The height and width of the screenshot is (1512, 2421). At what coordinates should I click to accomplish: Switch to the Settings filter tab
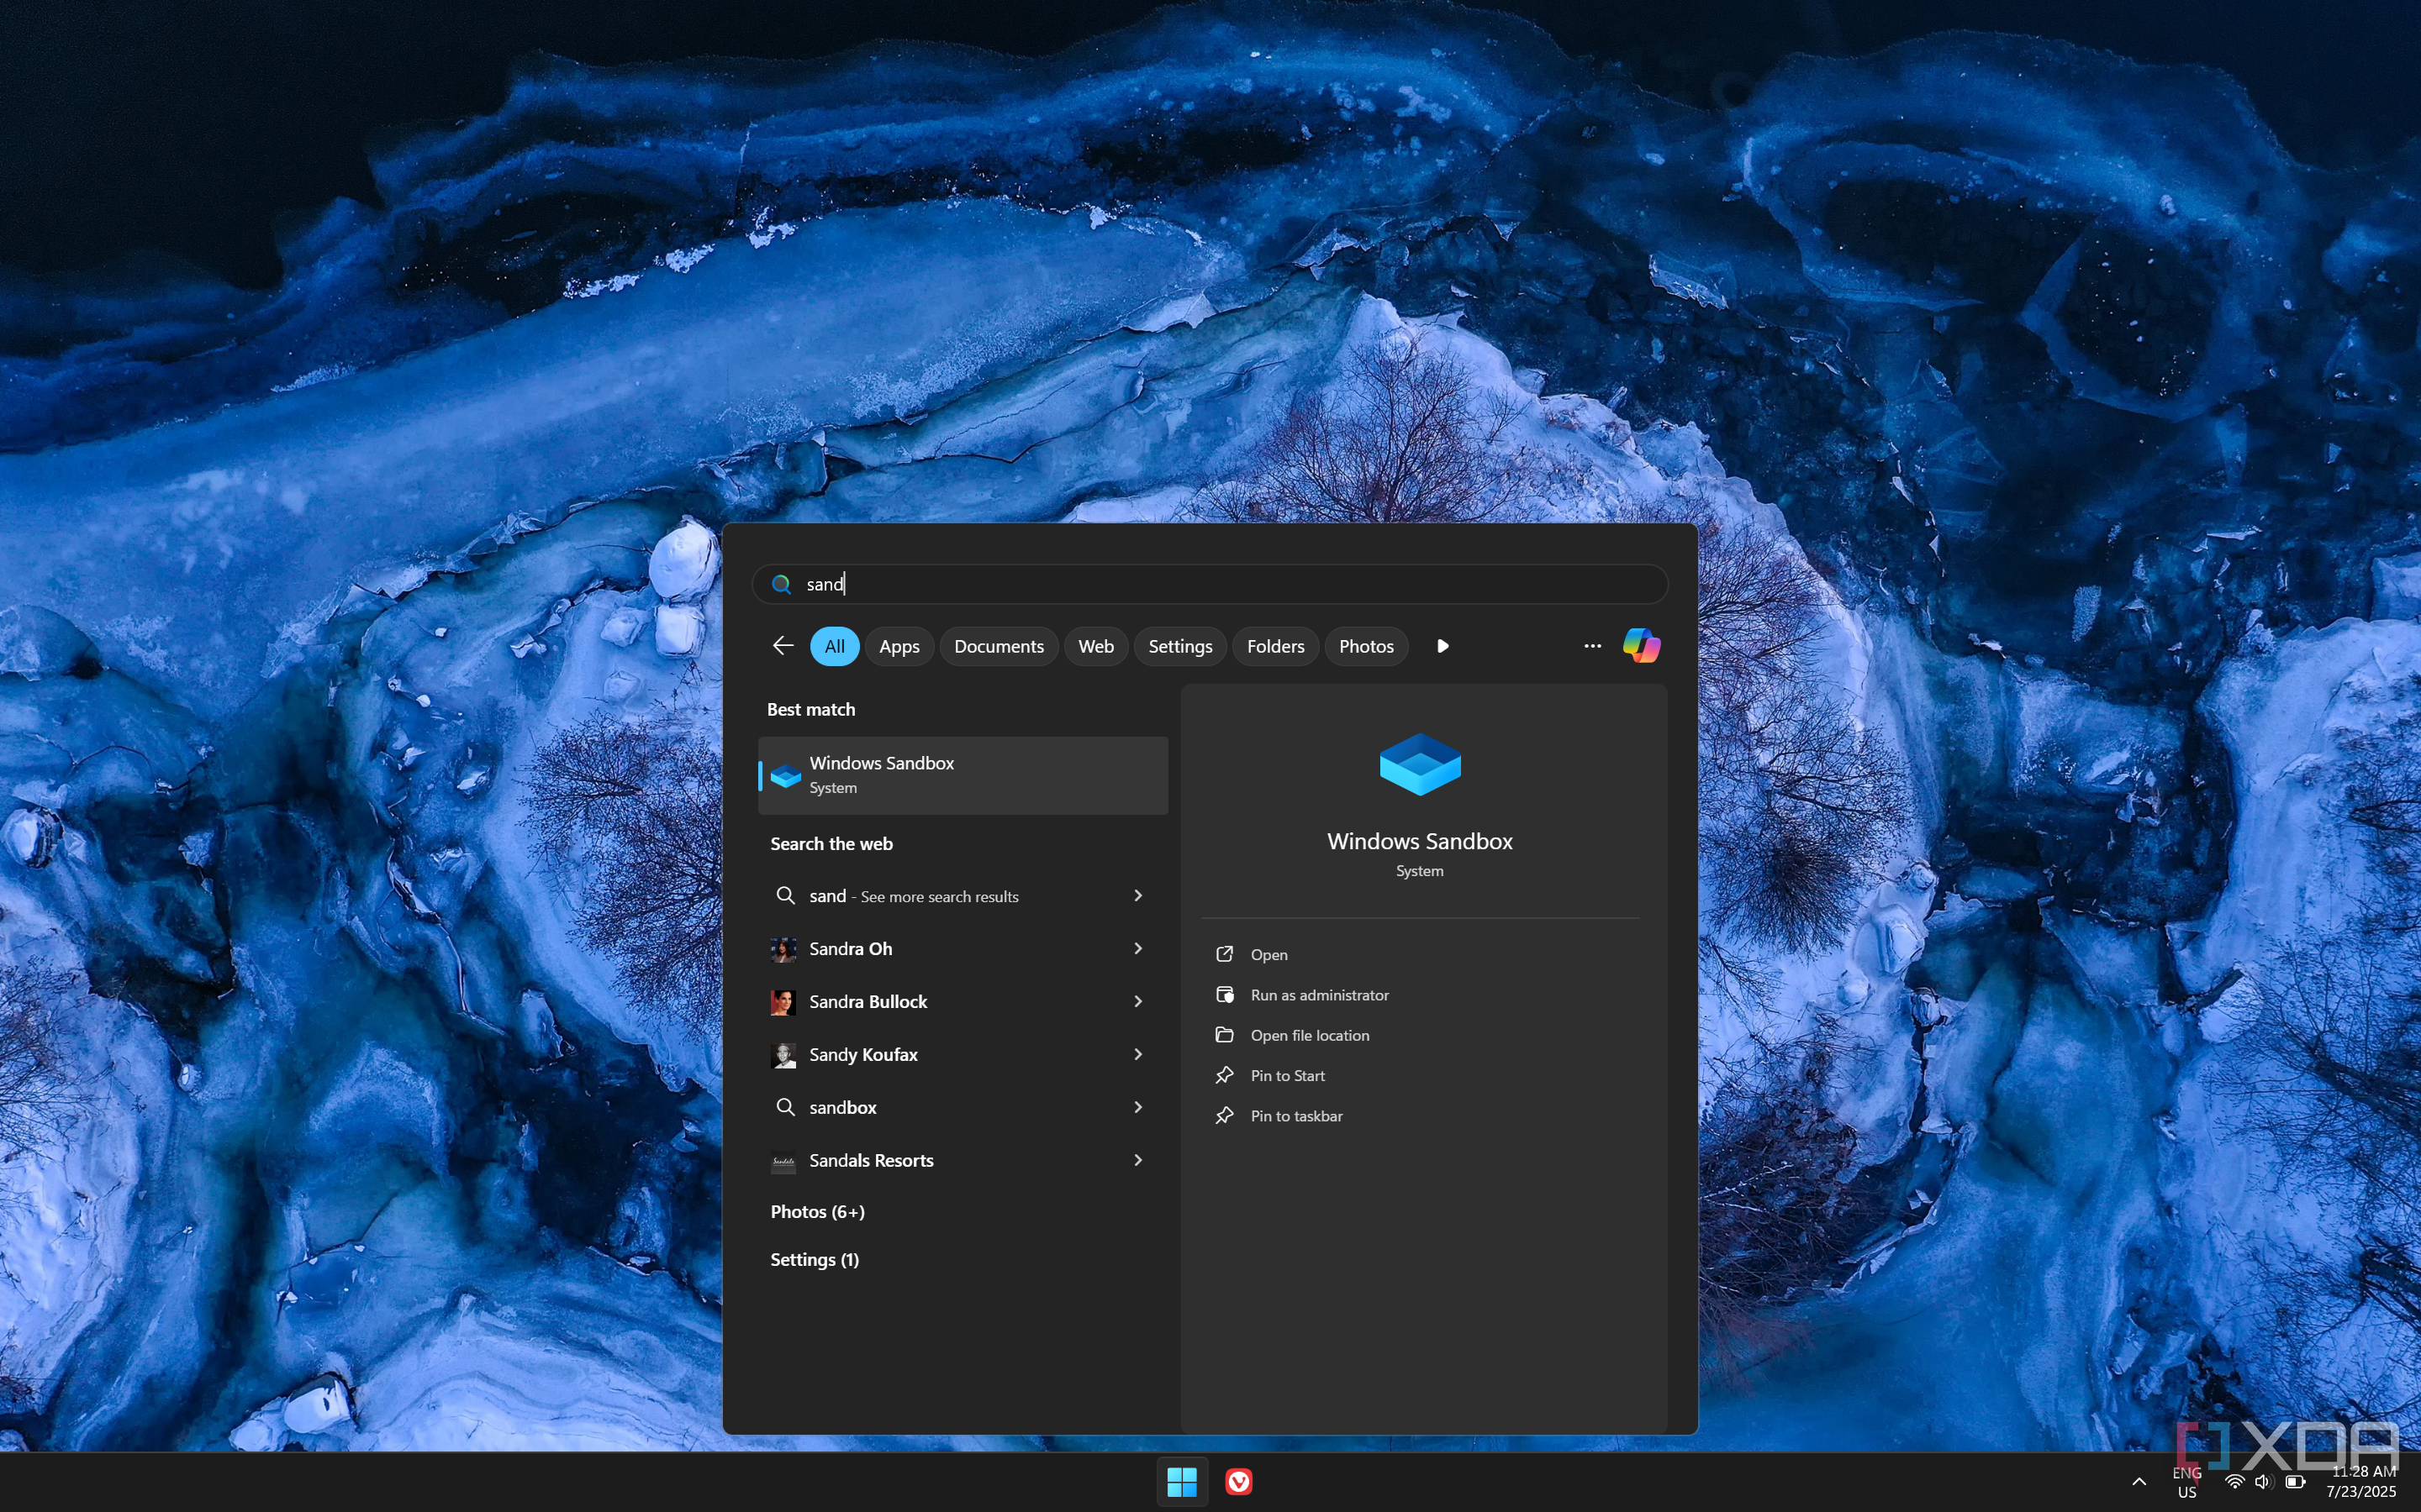click(x=1179, y=646)
